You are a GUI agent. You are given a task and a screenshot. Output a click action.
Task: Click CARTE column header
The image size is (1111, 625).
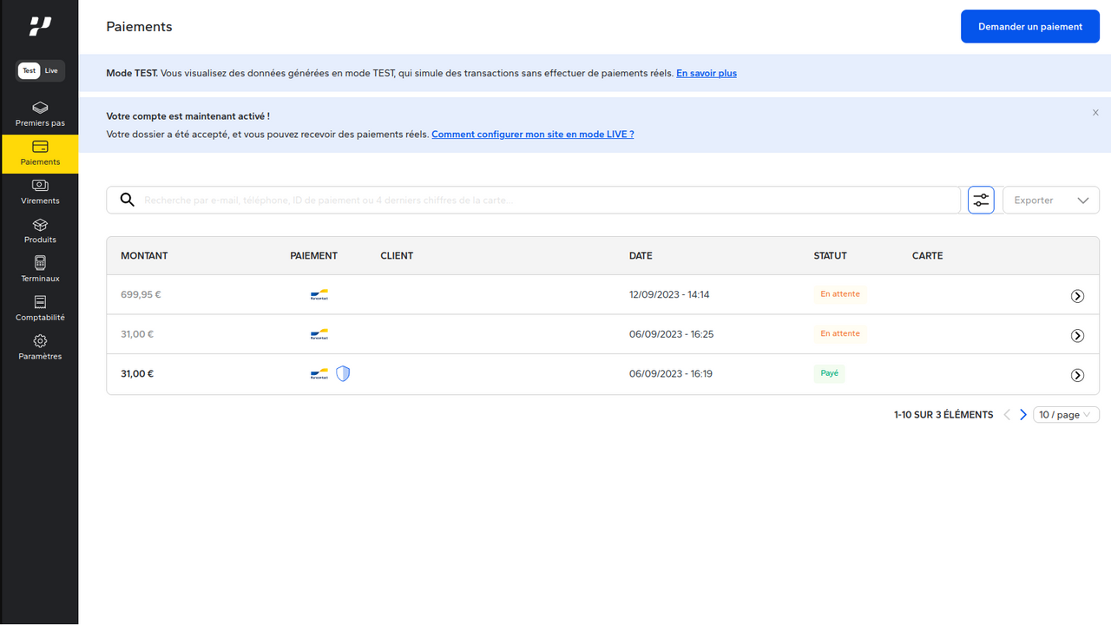tap(927, 256)
